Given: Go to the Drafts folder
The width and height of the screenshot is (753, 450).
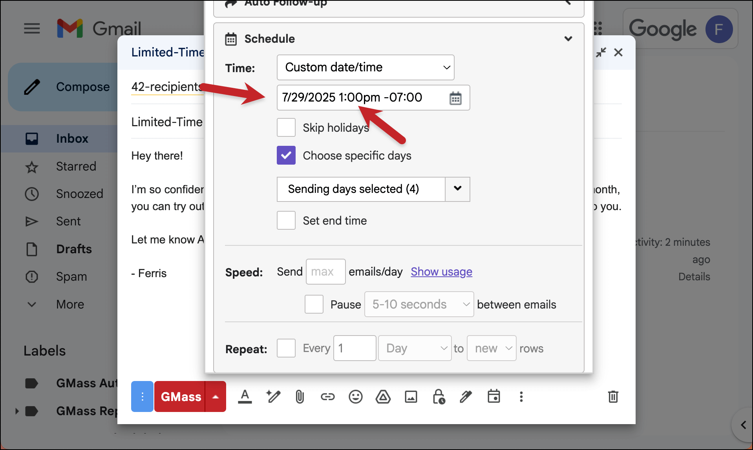Looking at the screenshot, I should [x=74, y=249].
